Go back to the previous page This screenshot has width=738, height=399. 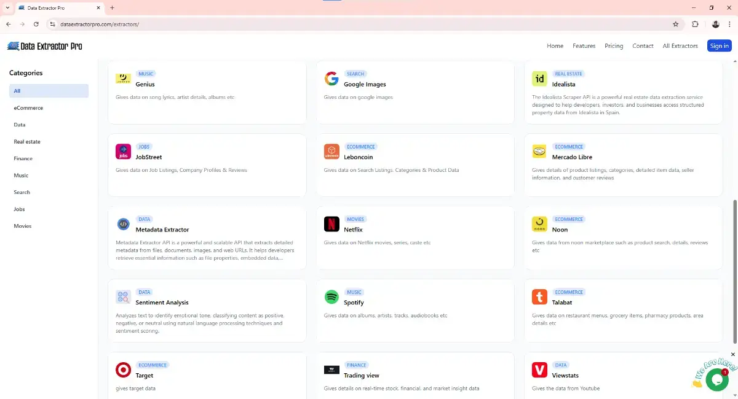(x=9, y=24)
